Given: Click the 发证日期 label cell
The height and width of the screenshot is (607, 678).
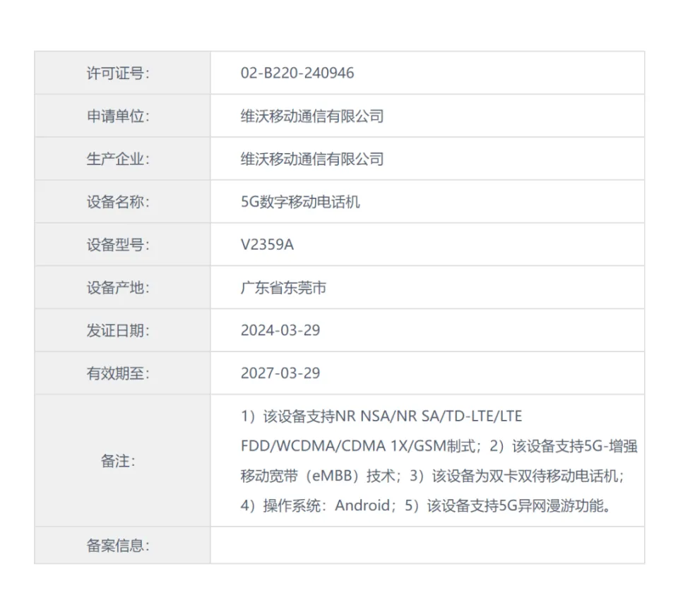Looking at the screenshot, I should point(118,331).
